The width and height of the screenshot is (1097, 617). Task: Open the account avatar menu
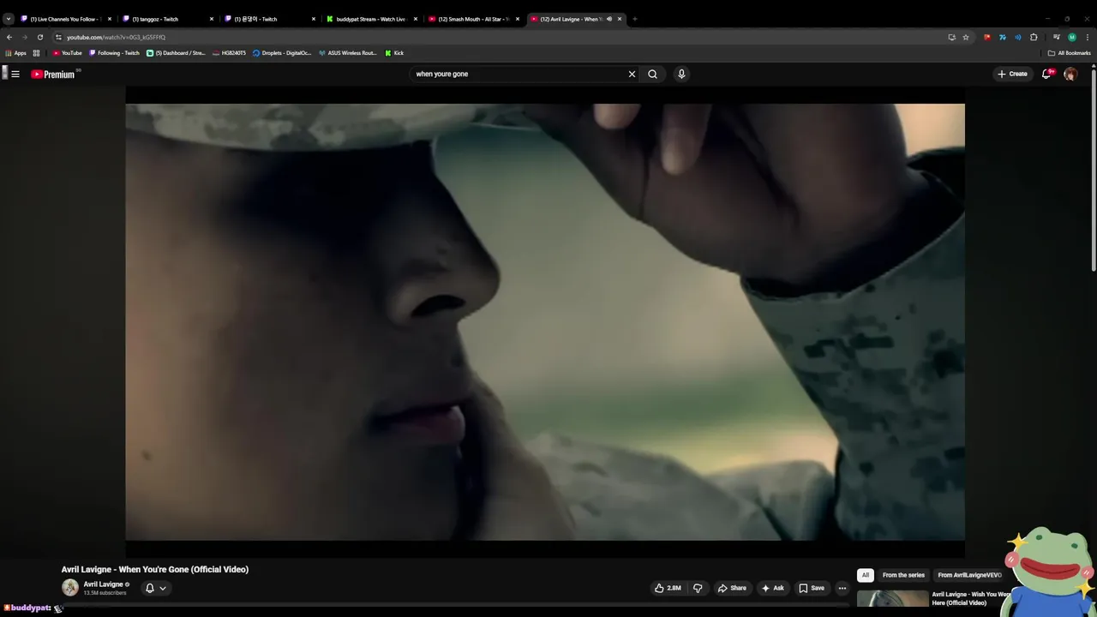(x=1070, y=74)
